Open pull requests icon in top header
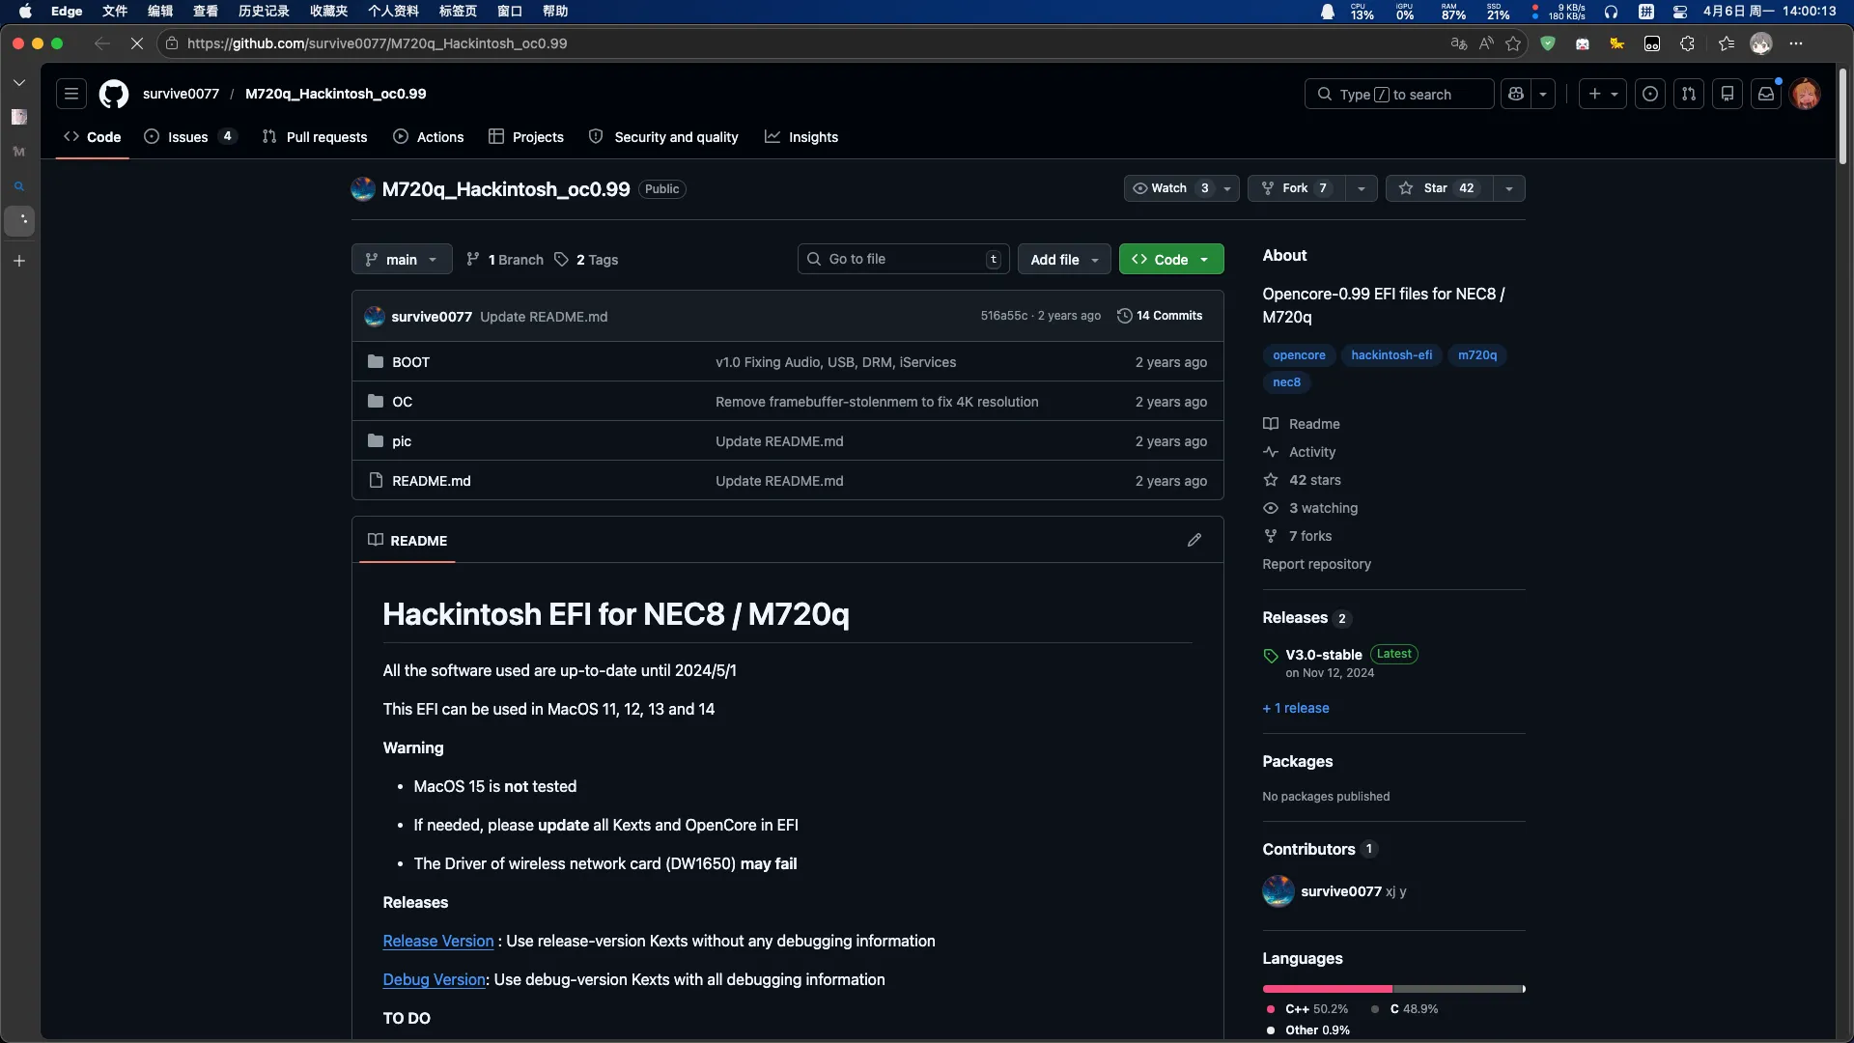Screen dimensions: 1854x1043 coord(1689,94)
